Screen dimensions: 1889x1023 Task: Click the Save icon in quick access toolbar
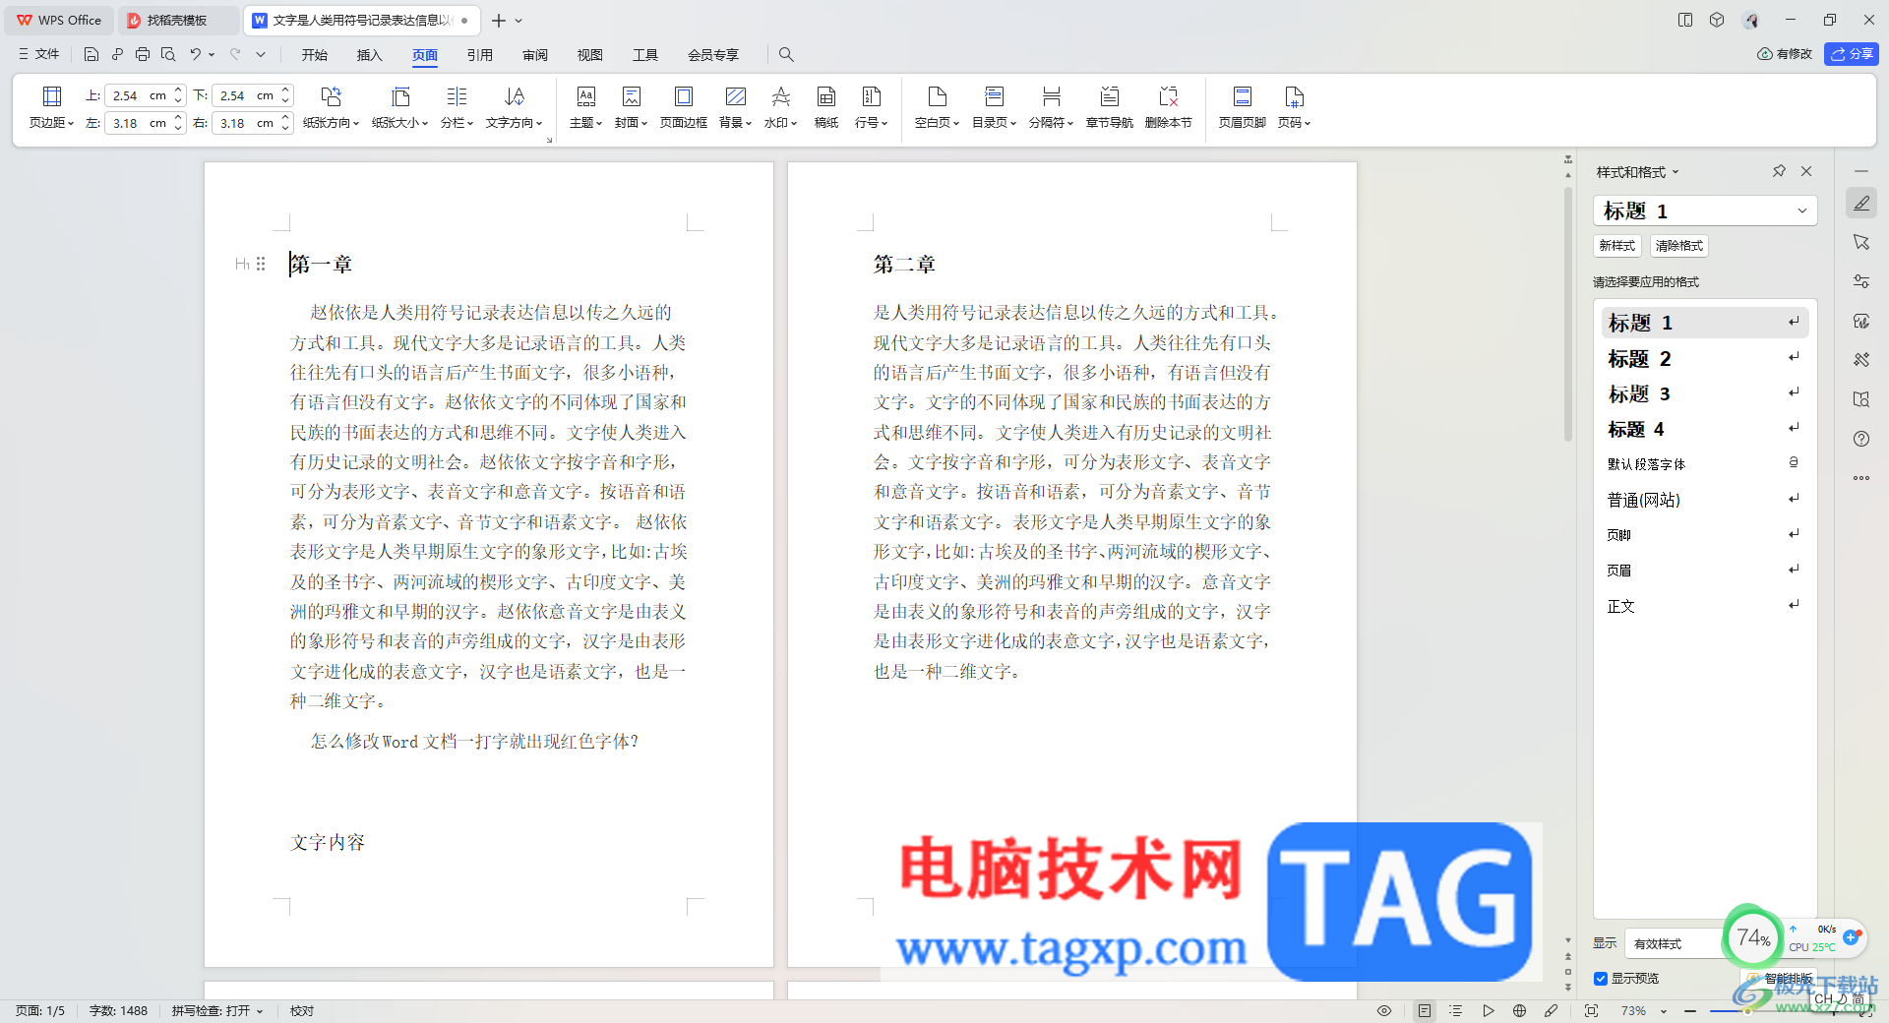pyautogui.click(x=91, y=54)
